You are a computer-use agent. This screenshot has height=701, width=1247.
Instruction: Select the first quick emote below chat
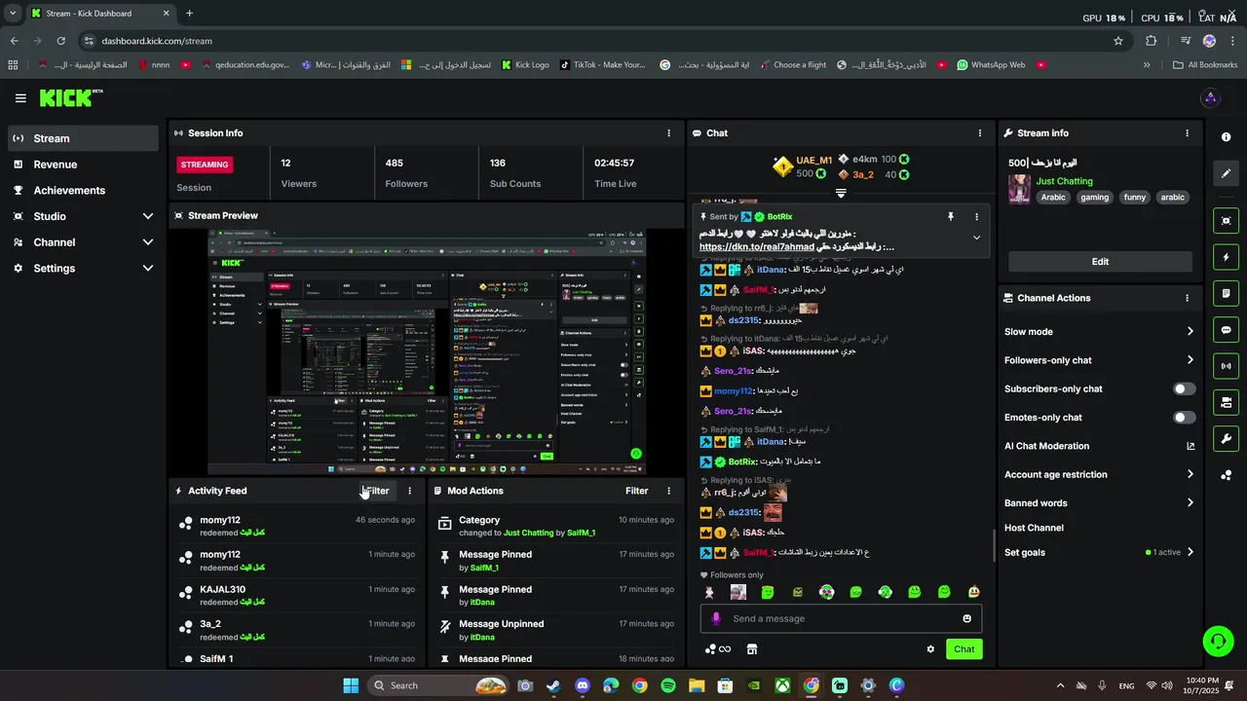pos(709,592)
